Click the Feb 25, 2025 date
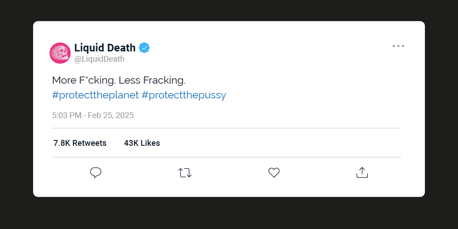This screenshot has width=458, height=229. [111, 115]
